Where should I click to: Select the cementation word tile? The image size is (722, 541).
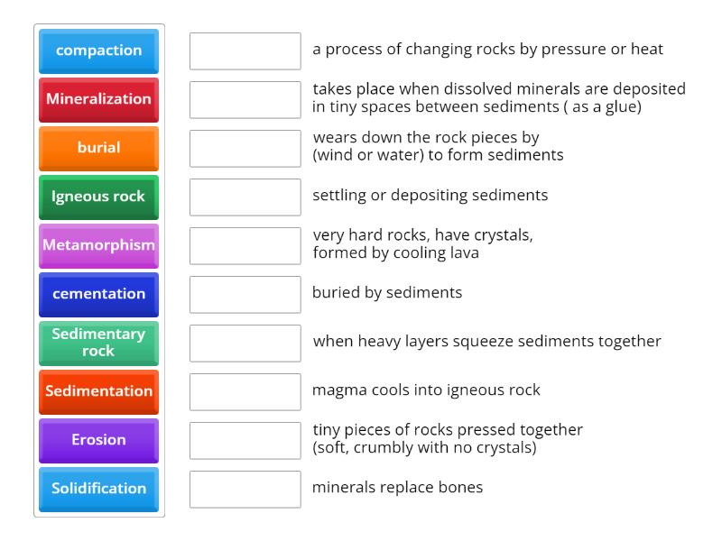click(x=97, y=294)
